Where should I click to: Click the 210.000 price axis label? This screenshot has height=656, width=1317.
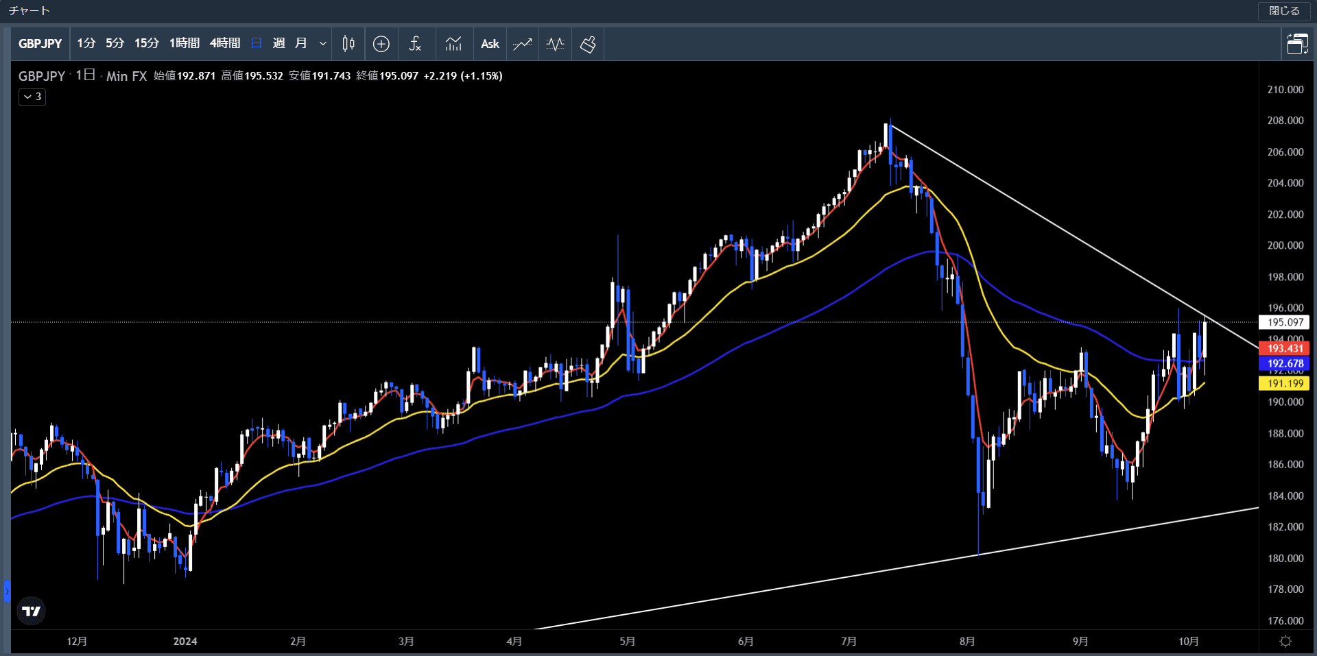click(x=1285, y=90)
